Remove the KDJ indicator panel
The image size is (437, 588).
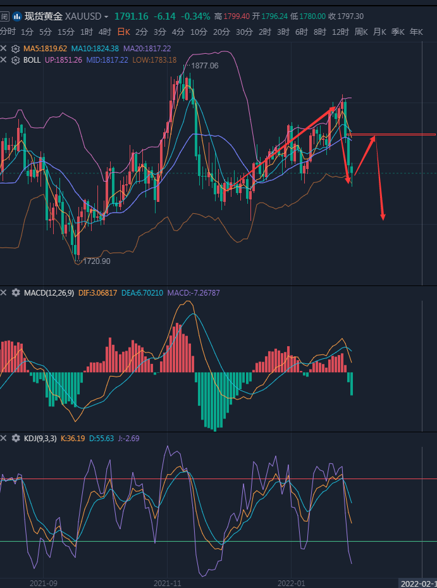tap(4, 438)
